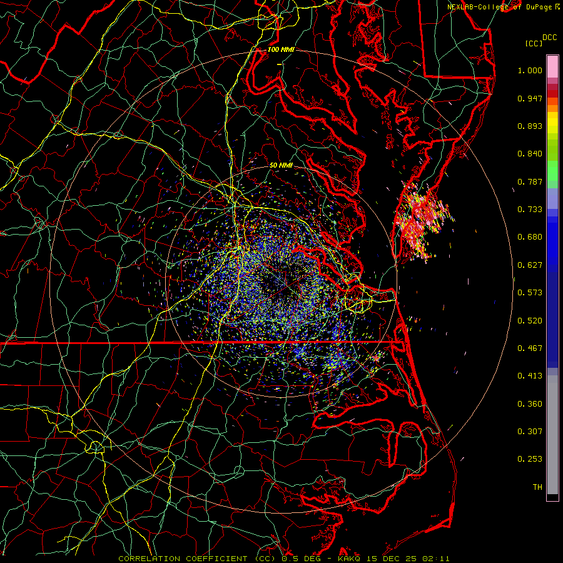Select the 0.893 scale value
The height and width of the screenshot is (563, 563).
[x=530, y=126]
